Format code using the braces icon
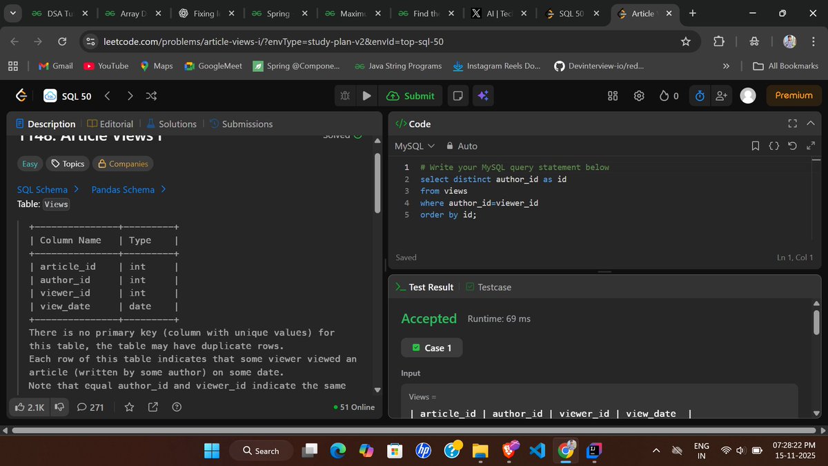Viewport: 828px width, 466px height. tap(773, 146)
